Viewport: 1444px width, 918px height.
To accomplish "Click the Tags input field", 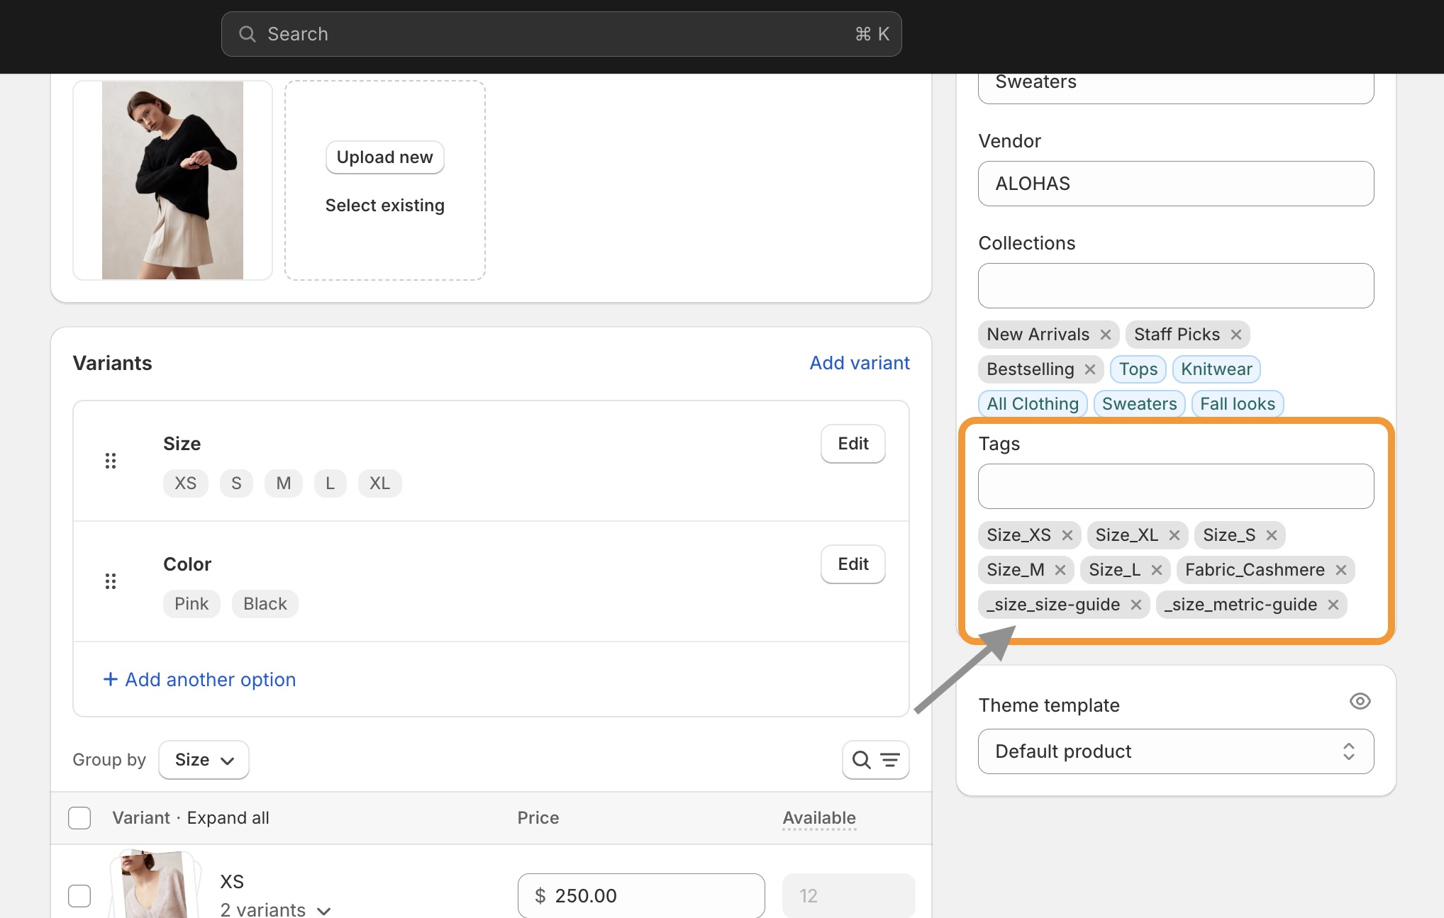I will tap(1175, 486).
